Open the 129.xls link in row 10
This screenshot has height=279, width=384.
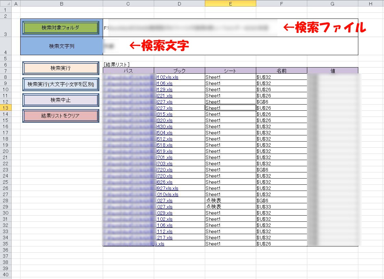pyautogui.click(x=164, y=89)
